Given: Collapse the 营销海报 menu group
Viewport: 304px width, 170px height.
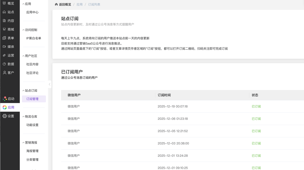Looking at the screenshot, I should point(23,143).
